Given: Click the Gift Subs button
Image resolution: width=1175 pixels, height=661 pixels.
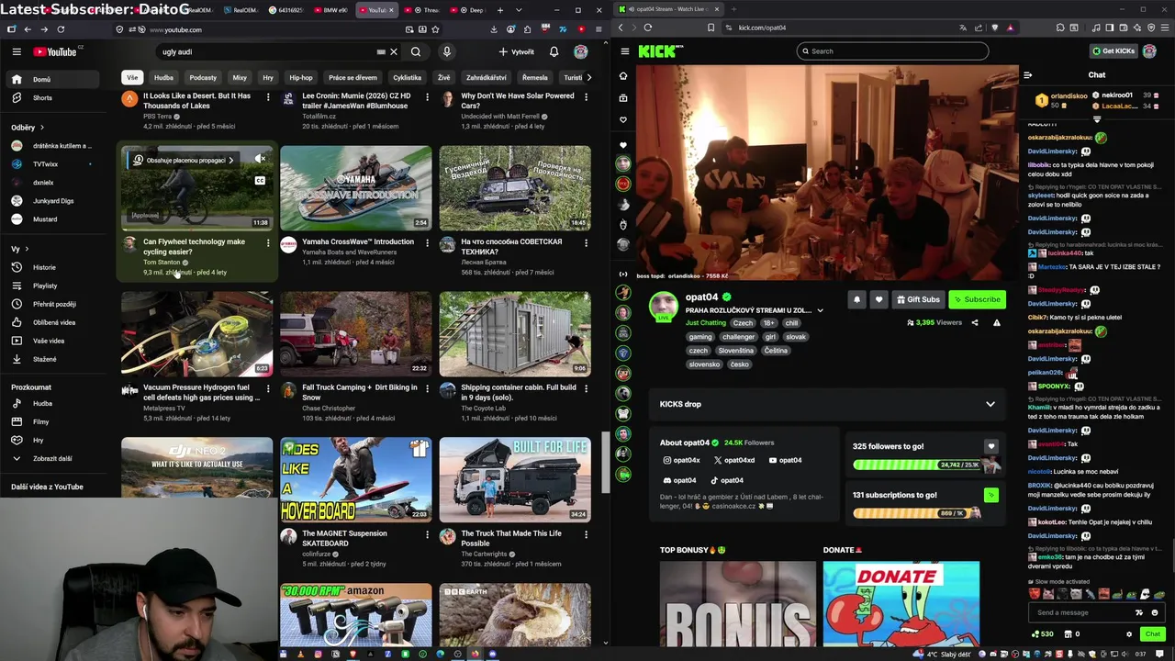Looking at the screenshot, I should tap(918, 299).
